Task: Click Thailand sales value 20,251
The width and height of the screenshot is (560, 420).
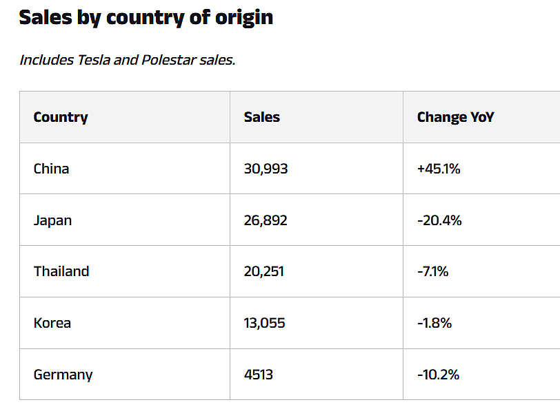Action: 264,271
